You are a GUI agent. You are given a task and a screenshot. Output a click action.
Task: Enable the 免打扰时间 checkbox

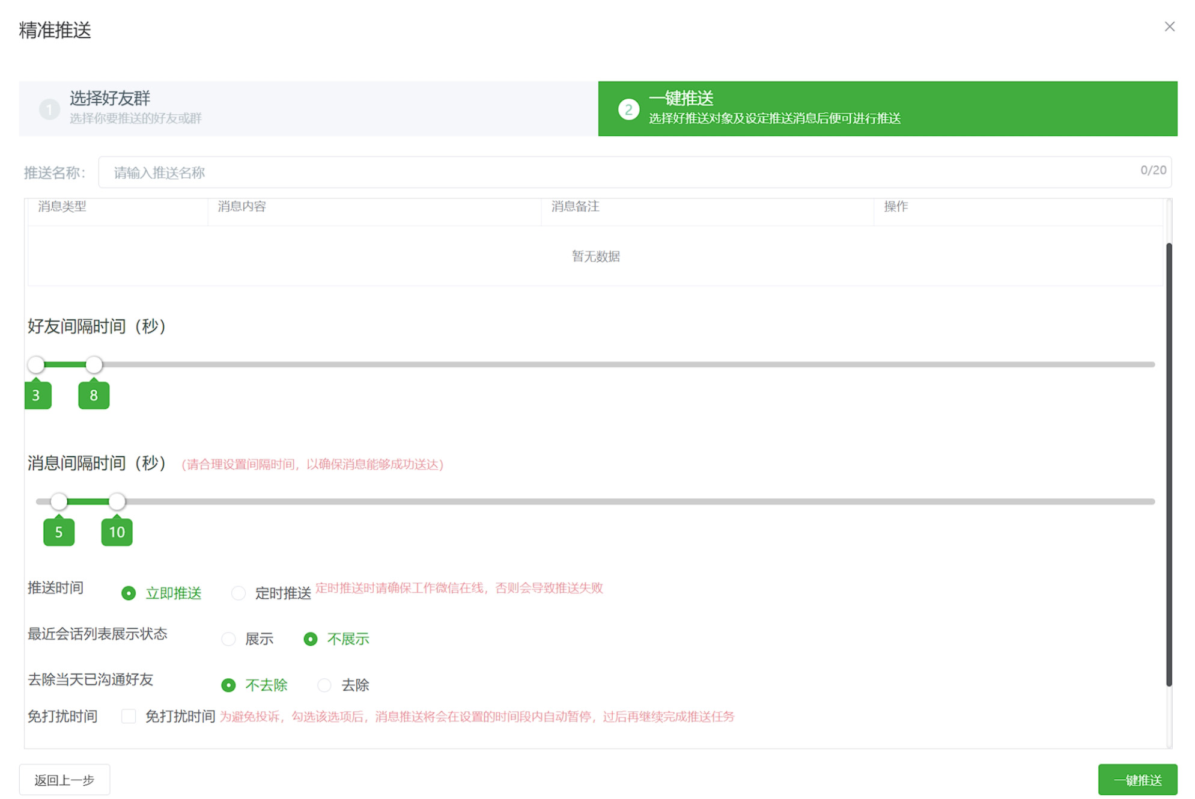click(129, 716)
